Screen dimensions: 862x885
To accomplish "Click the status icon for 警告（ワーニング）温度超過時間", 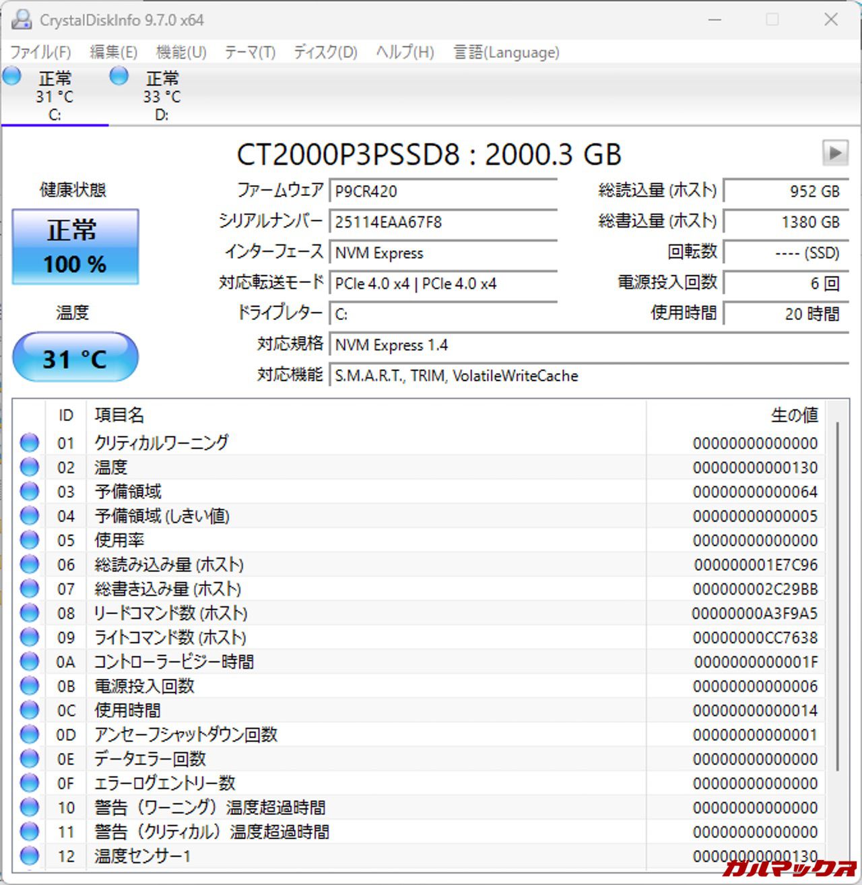I will coord(29,806).
